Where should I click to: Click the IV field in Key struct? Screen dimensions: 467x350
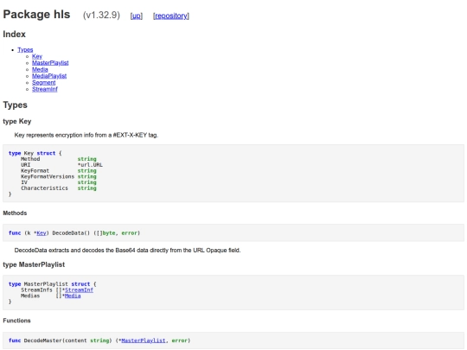[24, 182]
